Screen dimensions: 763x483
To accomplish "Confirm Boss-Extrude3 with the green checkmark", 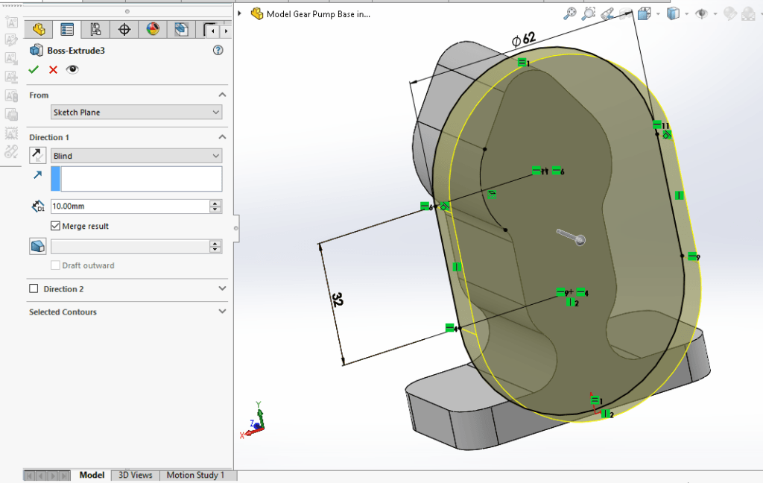I will pos(34,69).
